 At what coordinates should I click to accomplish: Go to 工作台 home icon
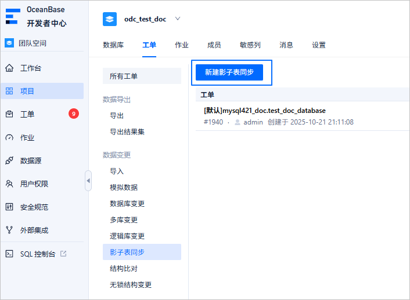coord(9,68)
